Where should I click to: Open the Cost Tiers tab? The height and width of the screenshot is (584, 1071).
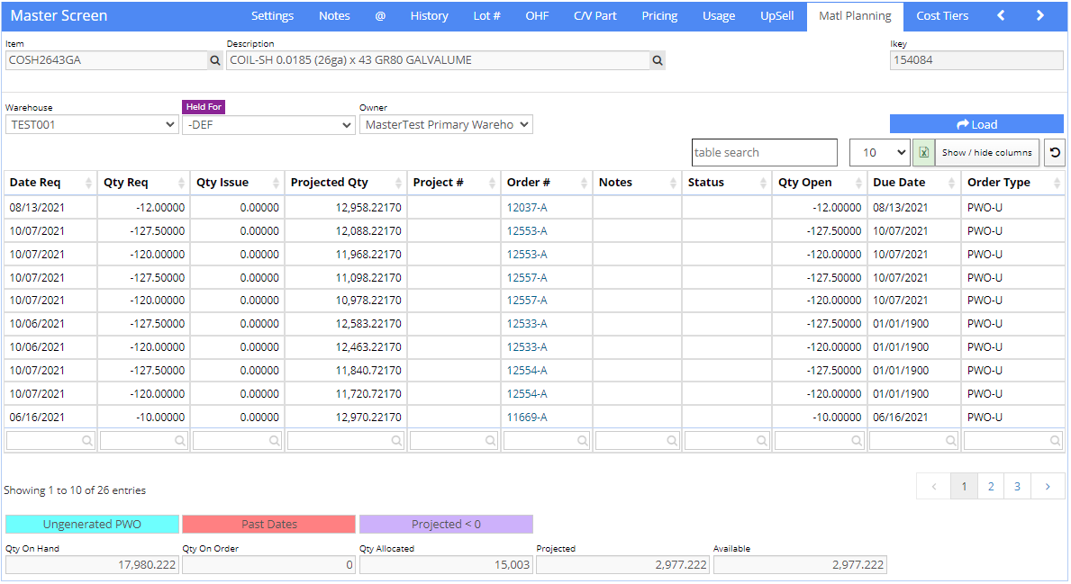[942, 15]
